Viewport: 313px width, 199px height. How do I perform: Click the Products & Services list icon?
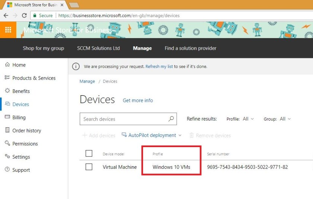click(7, 77)
